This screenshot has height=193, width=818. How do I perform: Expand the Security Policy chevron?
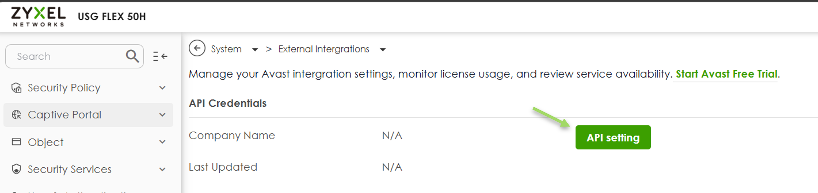pyautogui.click(x=162, y=88)
